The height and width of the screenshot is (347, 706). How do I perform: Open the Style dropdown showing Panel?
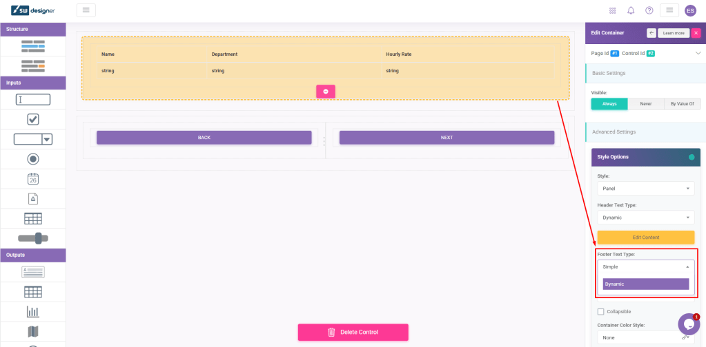(x=645, y=188)
